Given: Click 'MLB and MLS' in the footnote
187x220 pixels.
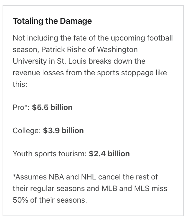Looking at the screenshot, I should [x=125, y=188].
